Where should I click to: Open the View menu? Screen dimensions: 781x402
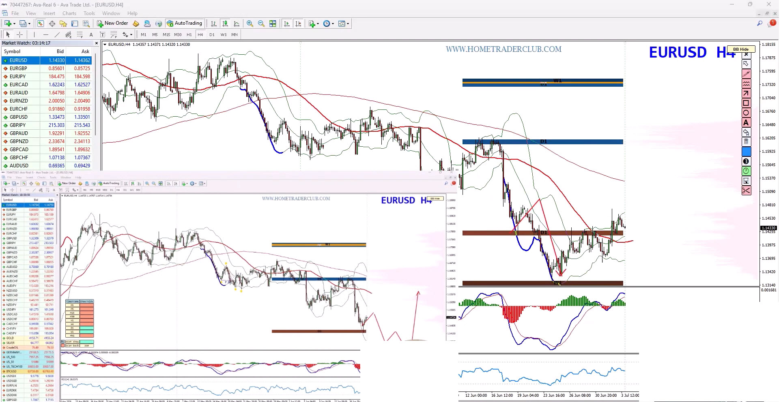[x=31, y=13]
